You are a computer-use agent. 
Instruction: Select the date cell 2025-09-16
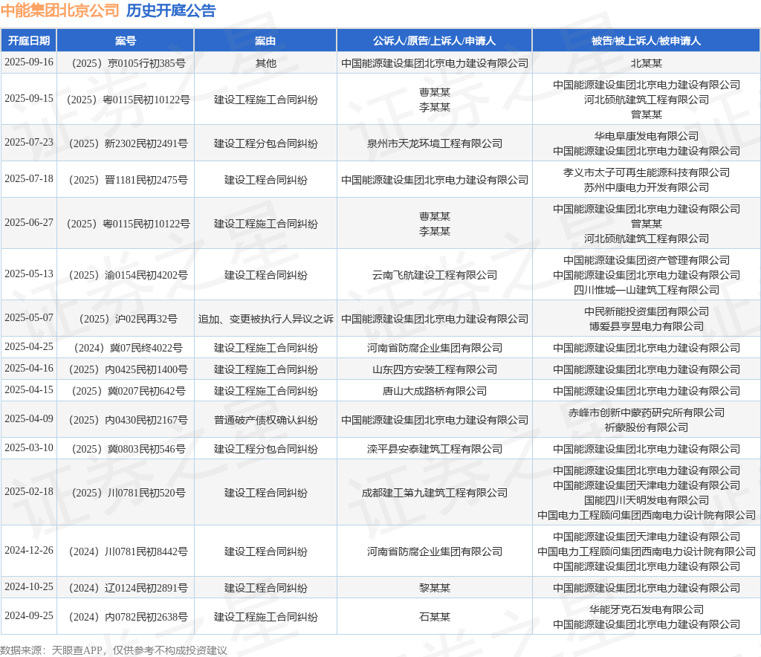(x=29, y=62)
